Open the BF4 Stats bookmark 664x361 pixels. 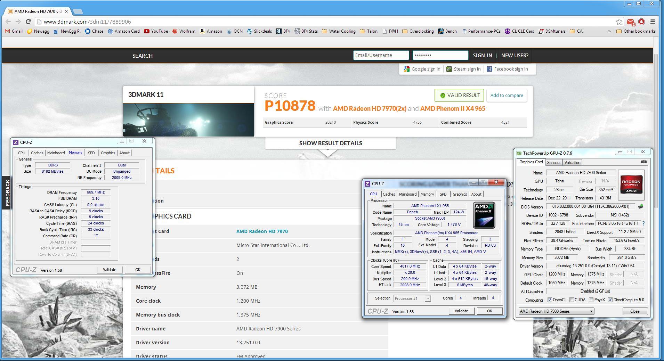(306, 31)
